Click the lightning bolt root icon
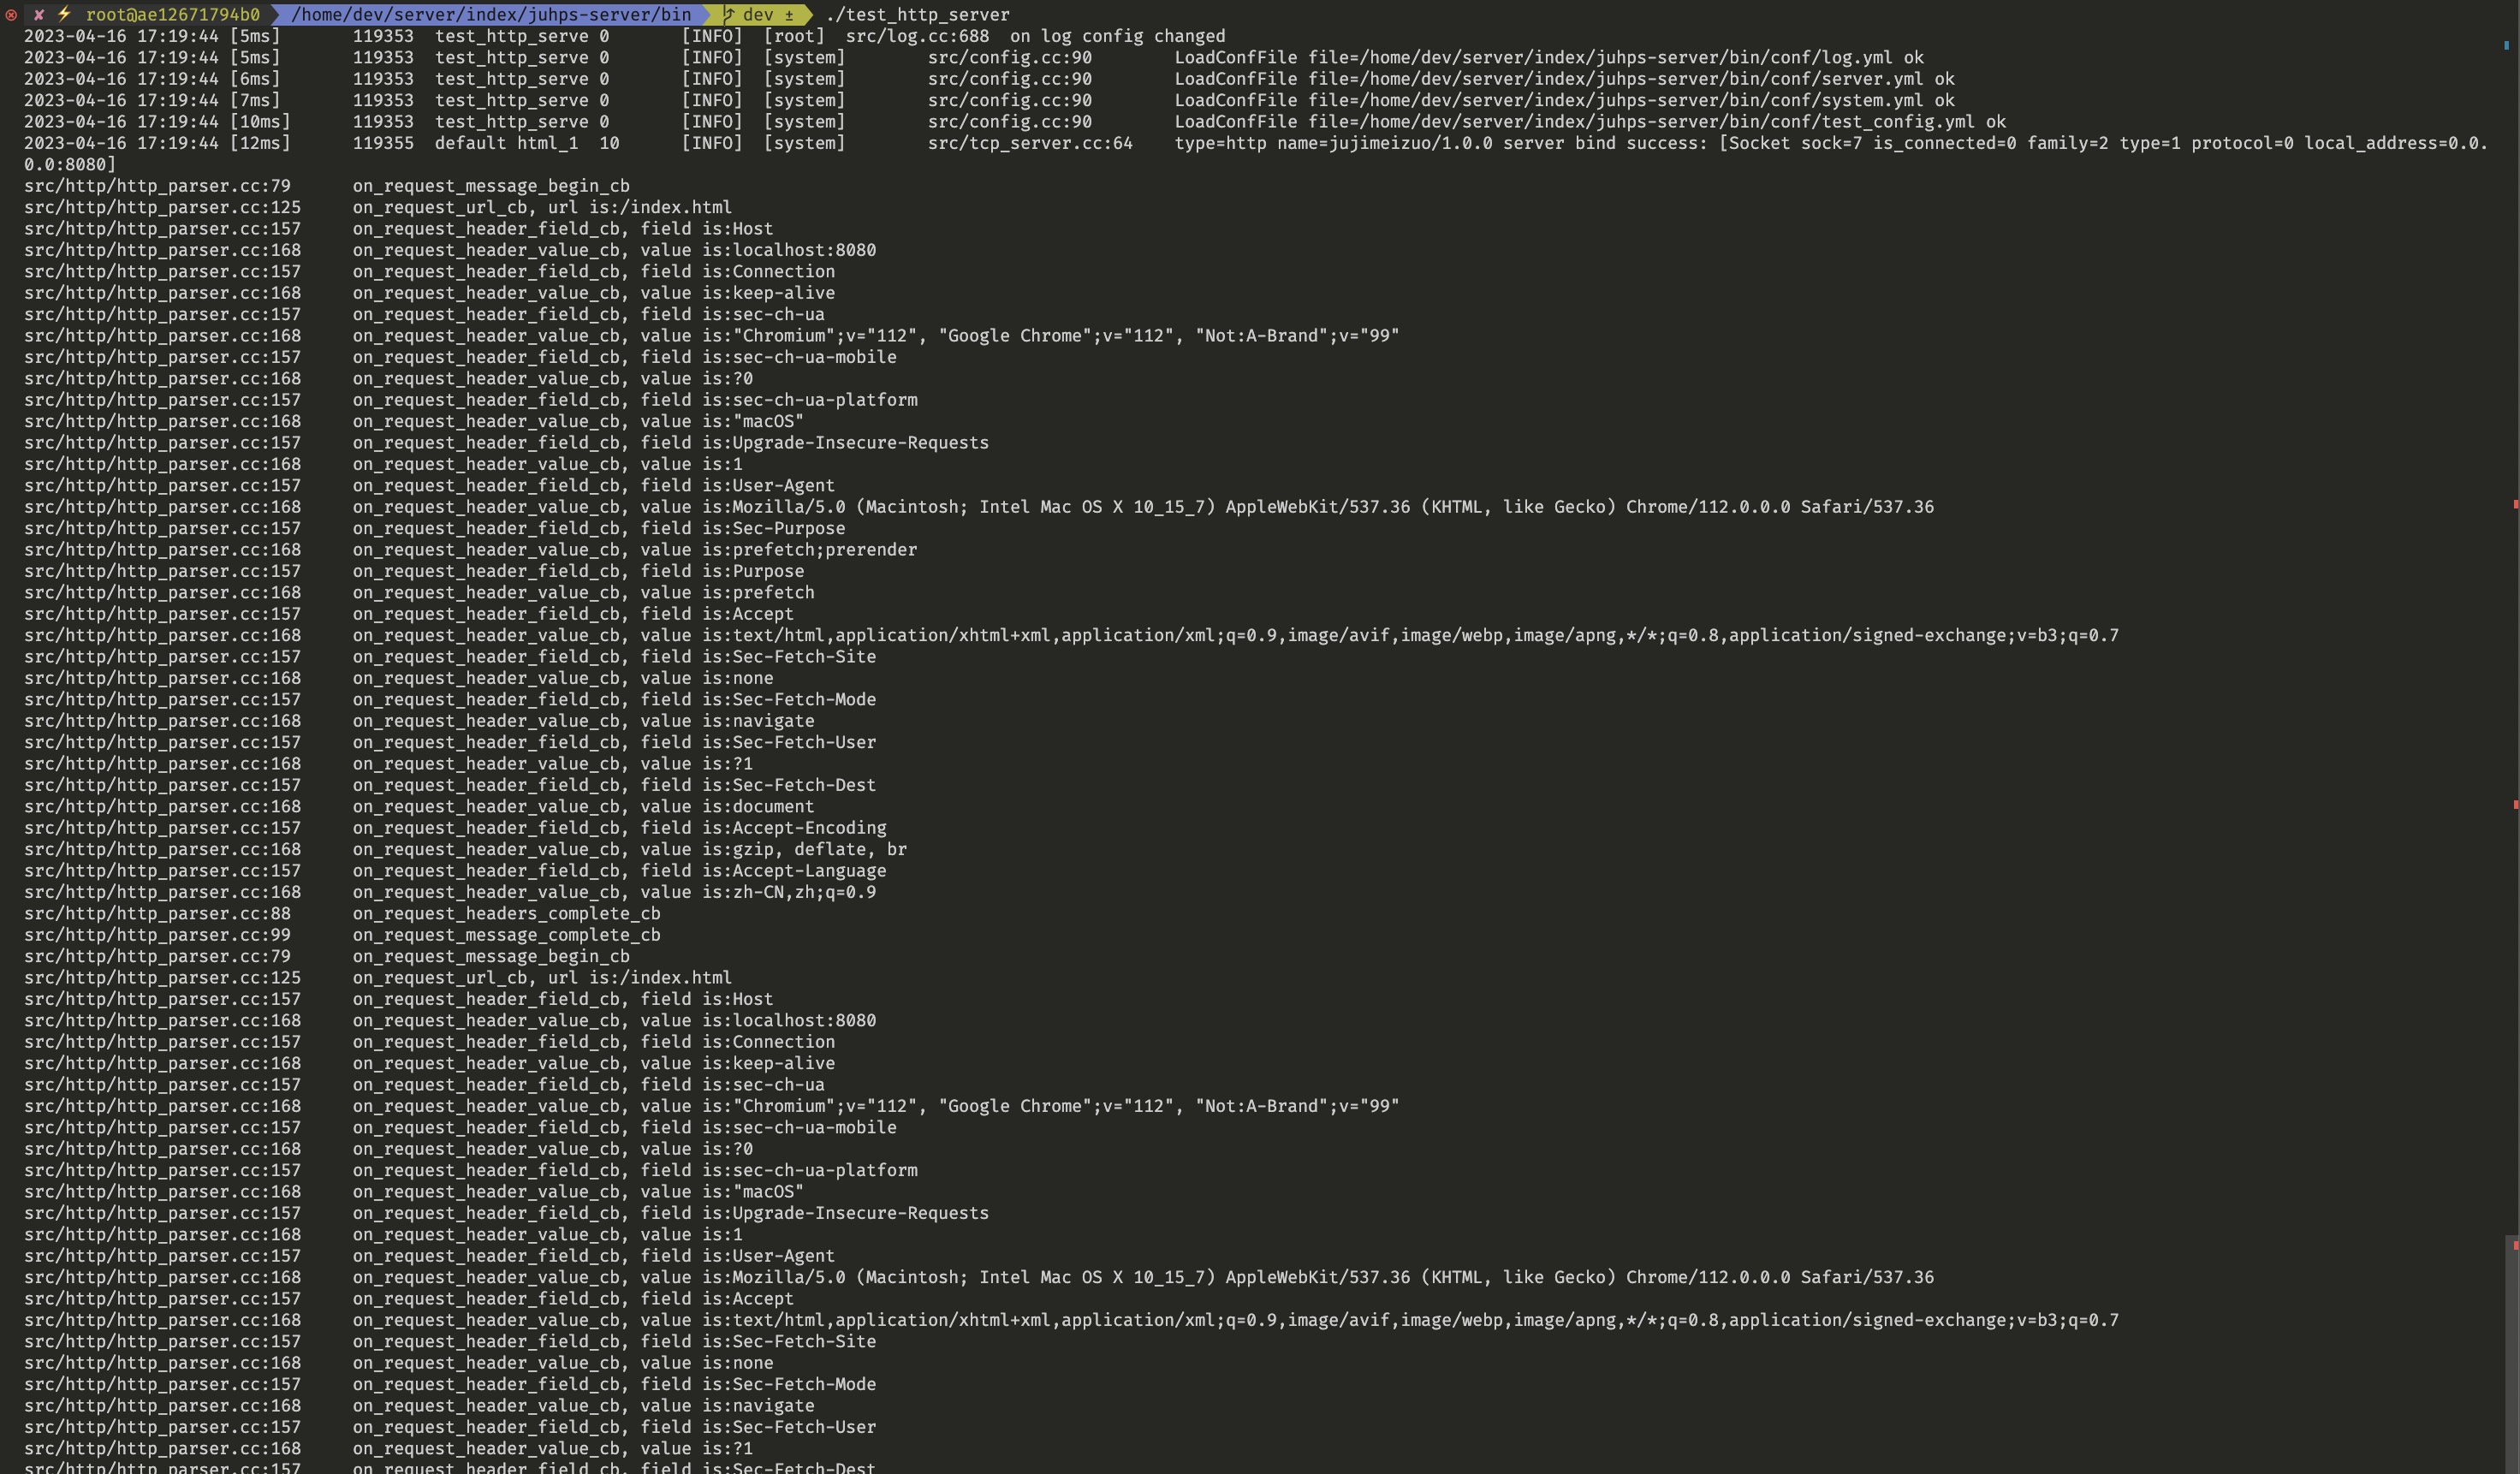The image size is (2520, 1474). pyautogui.click(x=64, y=14)
